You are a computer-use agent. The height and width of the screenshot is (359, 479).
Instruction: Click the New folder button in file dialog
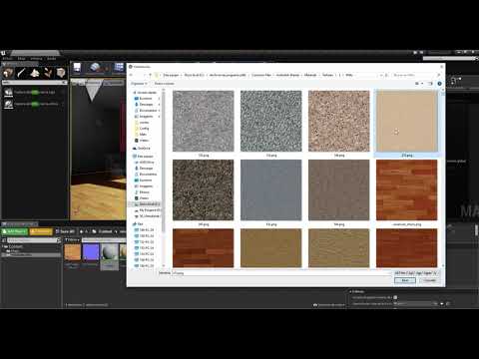tap(164, 84)
